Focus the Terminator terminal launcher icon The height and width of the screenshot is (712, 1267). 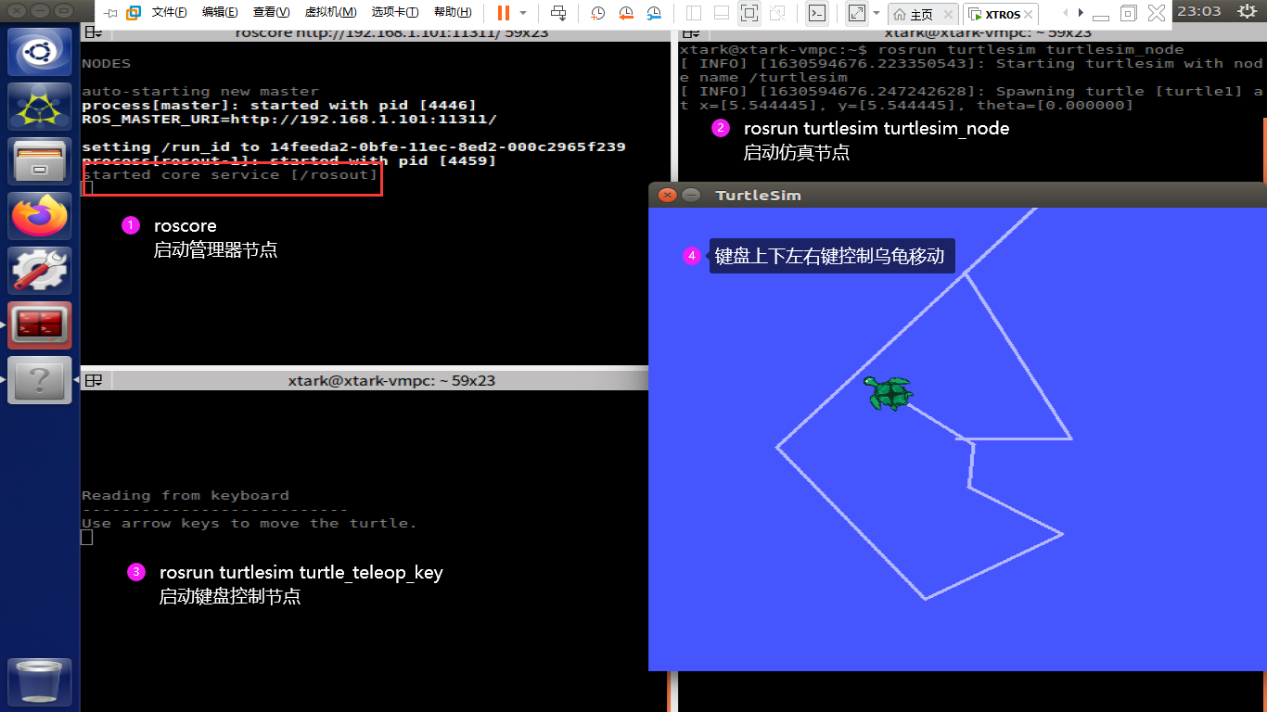tap(39, 324)
